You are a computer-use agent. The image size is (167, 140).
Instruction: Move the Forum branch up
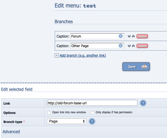pos(133,36)
